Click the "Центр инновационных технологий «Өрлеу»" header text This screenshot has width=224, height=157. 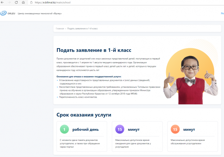point(40,13)
